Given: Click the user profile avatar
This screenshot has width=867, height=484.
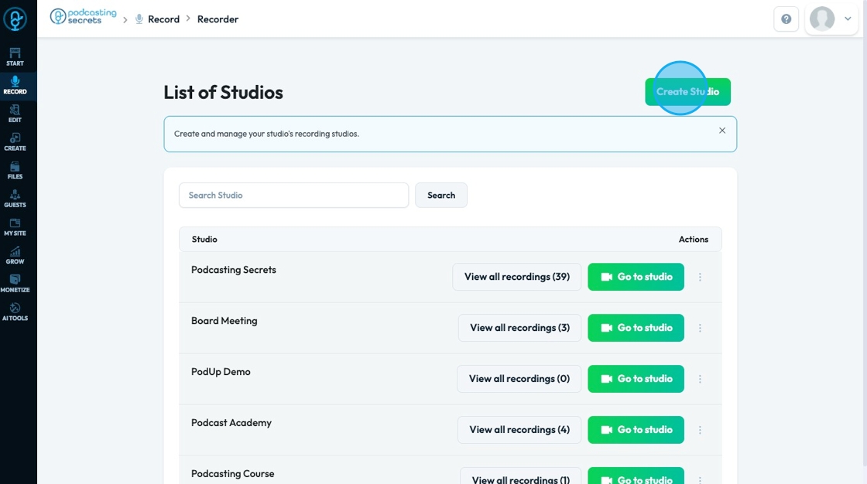Looking at the screenshot, I should tap(821, 19).
